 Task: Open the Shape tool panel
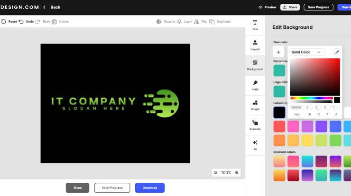(255, 105)
